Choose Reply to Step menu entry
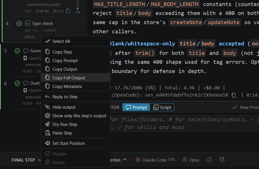The width and height of the screenshot is (259, 169). [76, 97]
